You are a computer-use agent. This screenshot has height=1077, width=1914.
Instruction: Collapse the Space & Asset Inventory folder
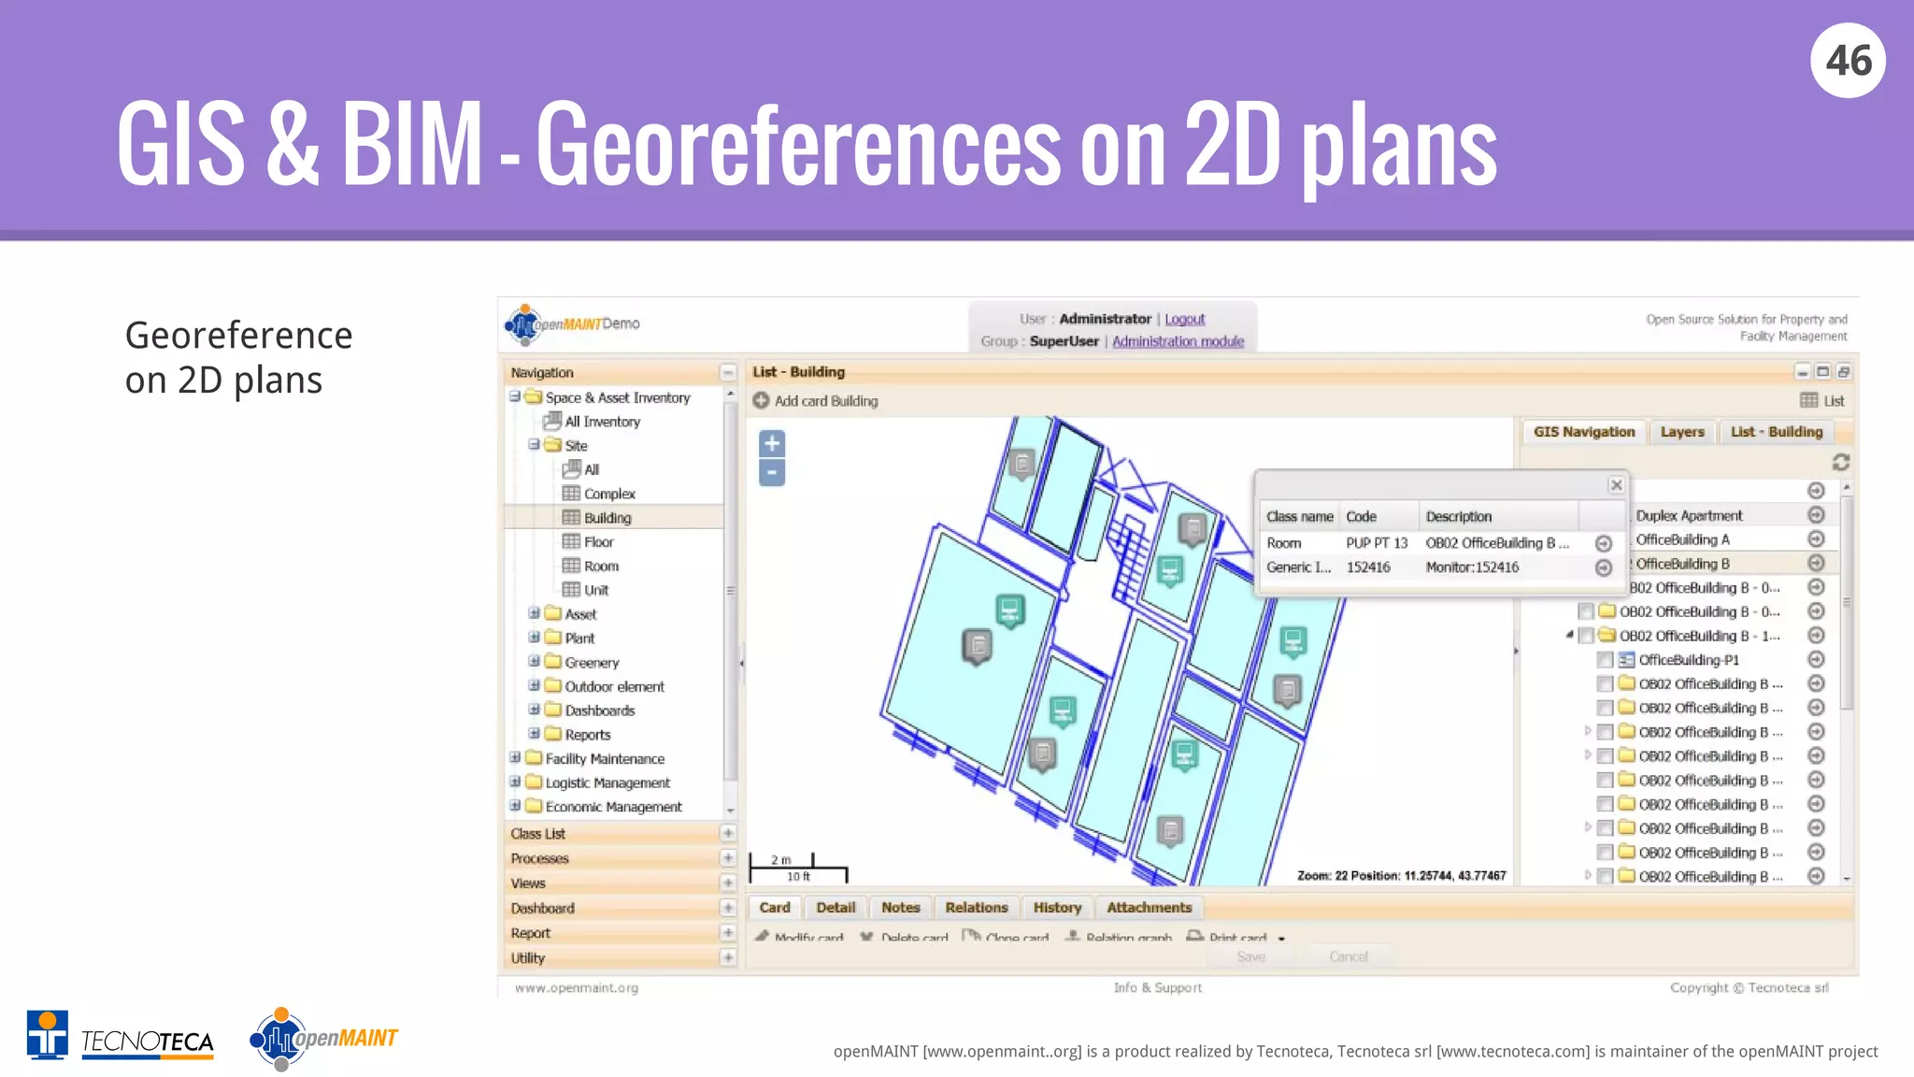(x=515, y=396)
